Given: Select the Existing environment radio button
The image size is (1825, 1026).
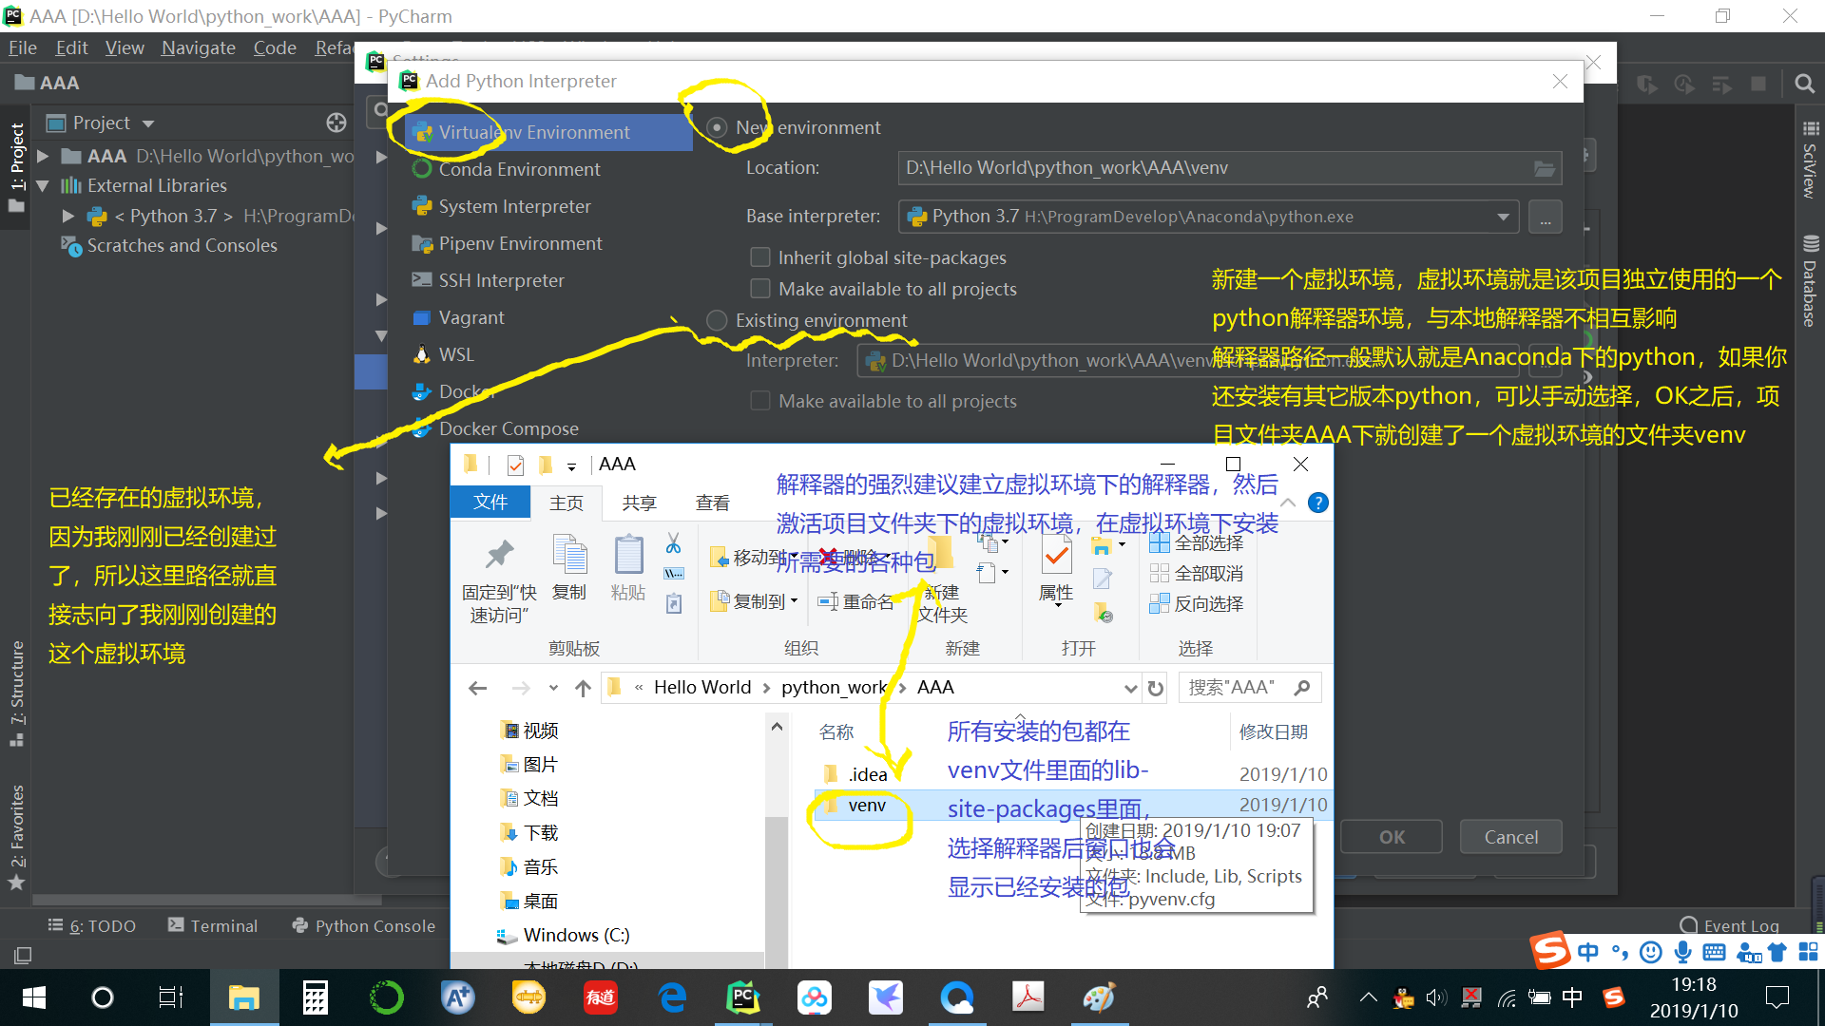Looking at the screenshot, I should (x=717, y=320).
